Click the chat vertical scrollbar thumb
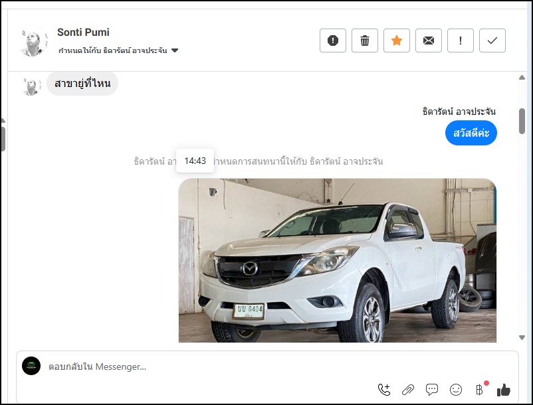 click(x=522, y=121)
